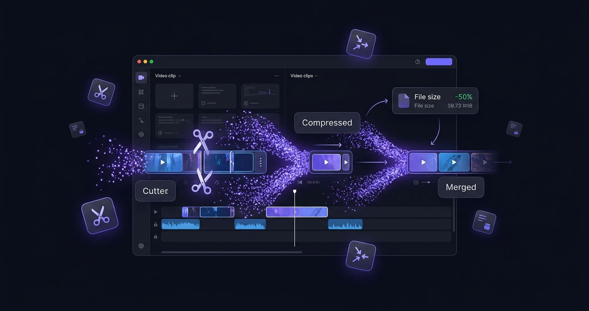Screen dimensions: 589x311
Task: Click the large scissors tile at bottom-left
Action: tap(100, 216)
